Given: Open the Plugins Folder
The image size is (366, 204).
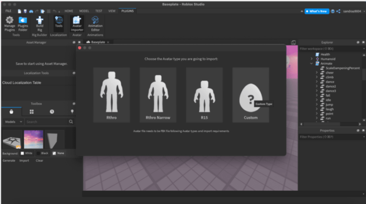Looking at the screenshot, I should pos(23,24).
